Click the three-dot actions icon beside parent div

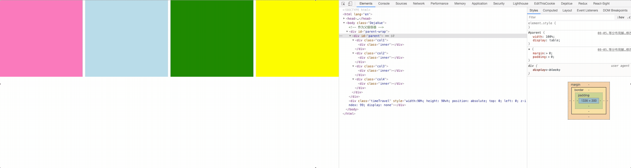click(x=341, y=36)
